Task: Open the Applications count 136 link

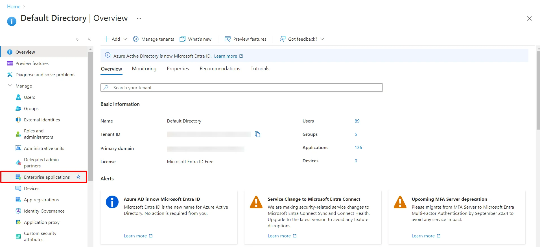Action: pyautogui.click(x=358, y=147)
